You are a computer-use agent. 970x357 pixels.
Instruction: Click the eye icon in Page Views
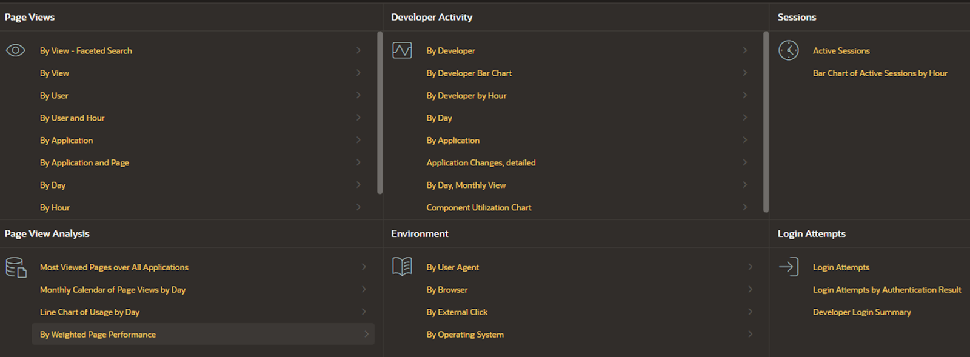tap(15, 50)
